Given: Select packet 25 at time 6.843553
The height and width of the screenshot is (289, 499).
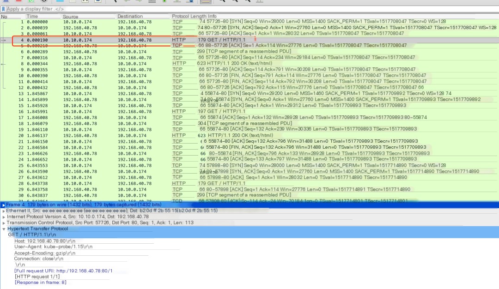Looking at the screenshot, I should click(249, 166).
